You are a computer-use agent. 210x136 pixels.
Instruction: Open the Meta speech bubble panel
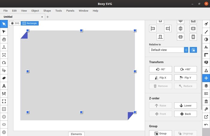click(x=206, y=62)
